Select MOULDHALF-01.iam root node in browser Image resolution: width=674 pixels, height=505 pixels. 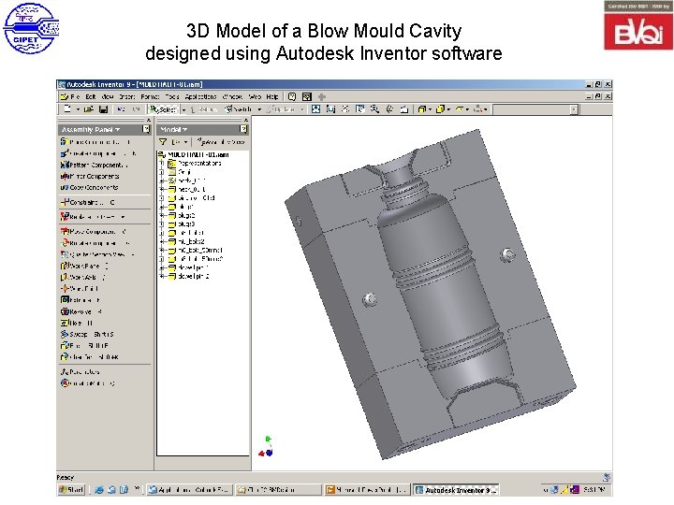(x=194, y=154)
